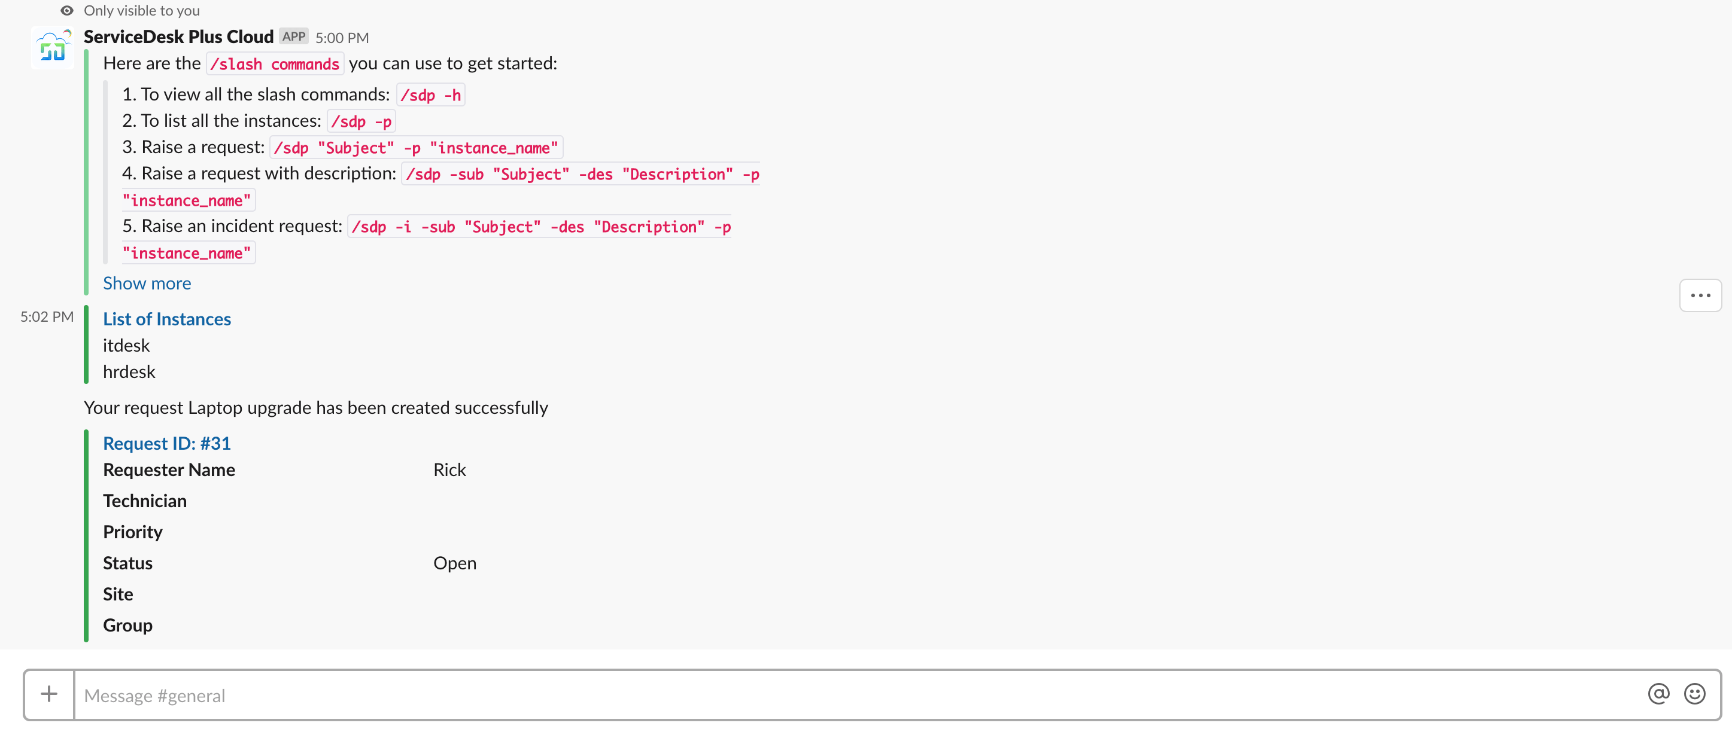Click the itdesk instance entry
Screen dimensions: 1732x738
click(x=126, y=346)
